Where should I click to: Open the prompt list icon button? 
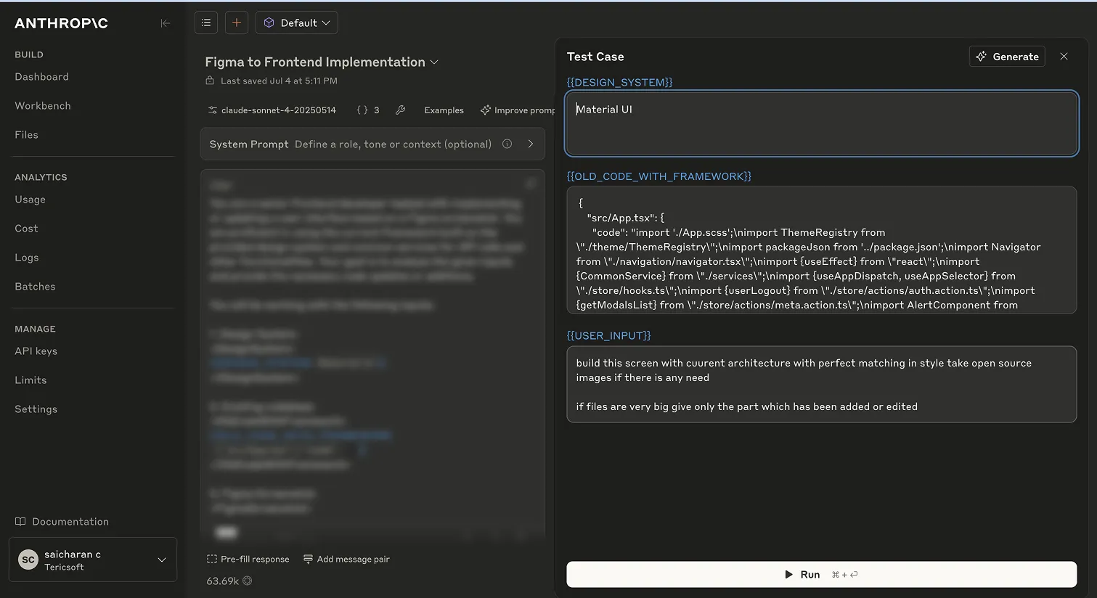pos(206,22)
